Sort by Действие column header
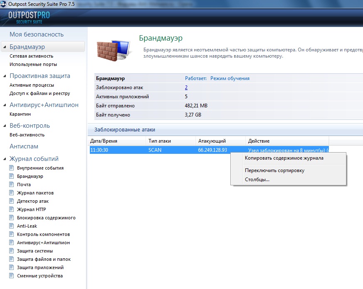 pos(287,141)
